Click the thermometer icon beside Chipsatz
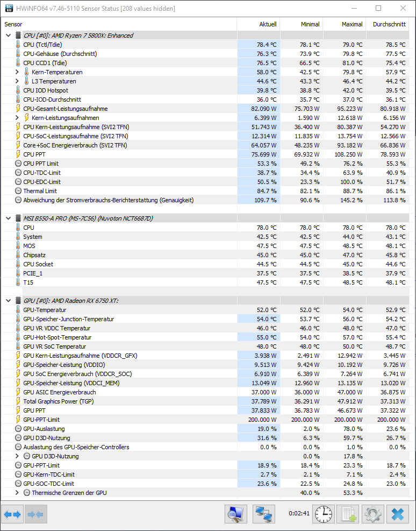 [18, 254]
